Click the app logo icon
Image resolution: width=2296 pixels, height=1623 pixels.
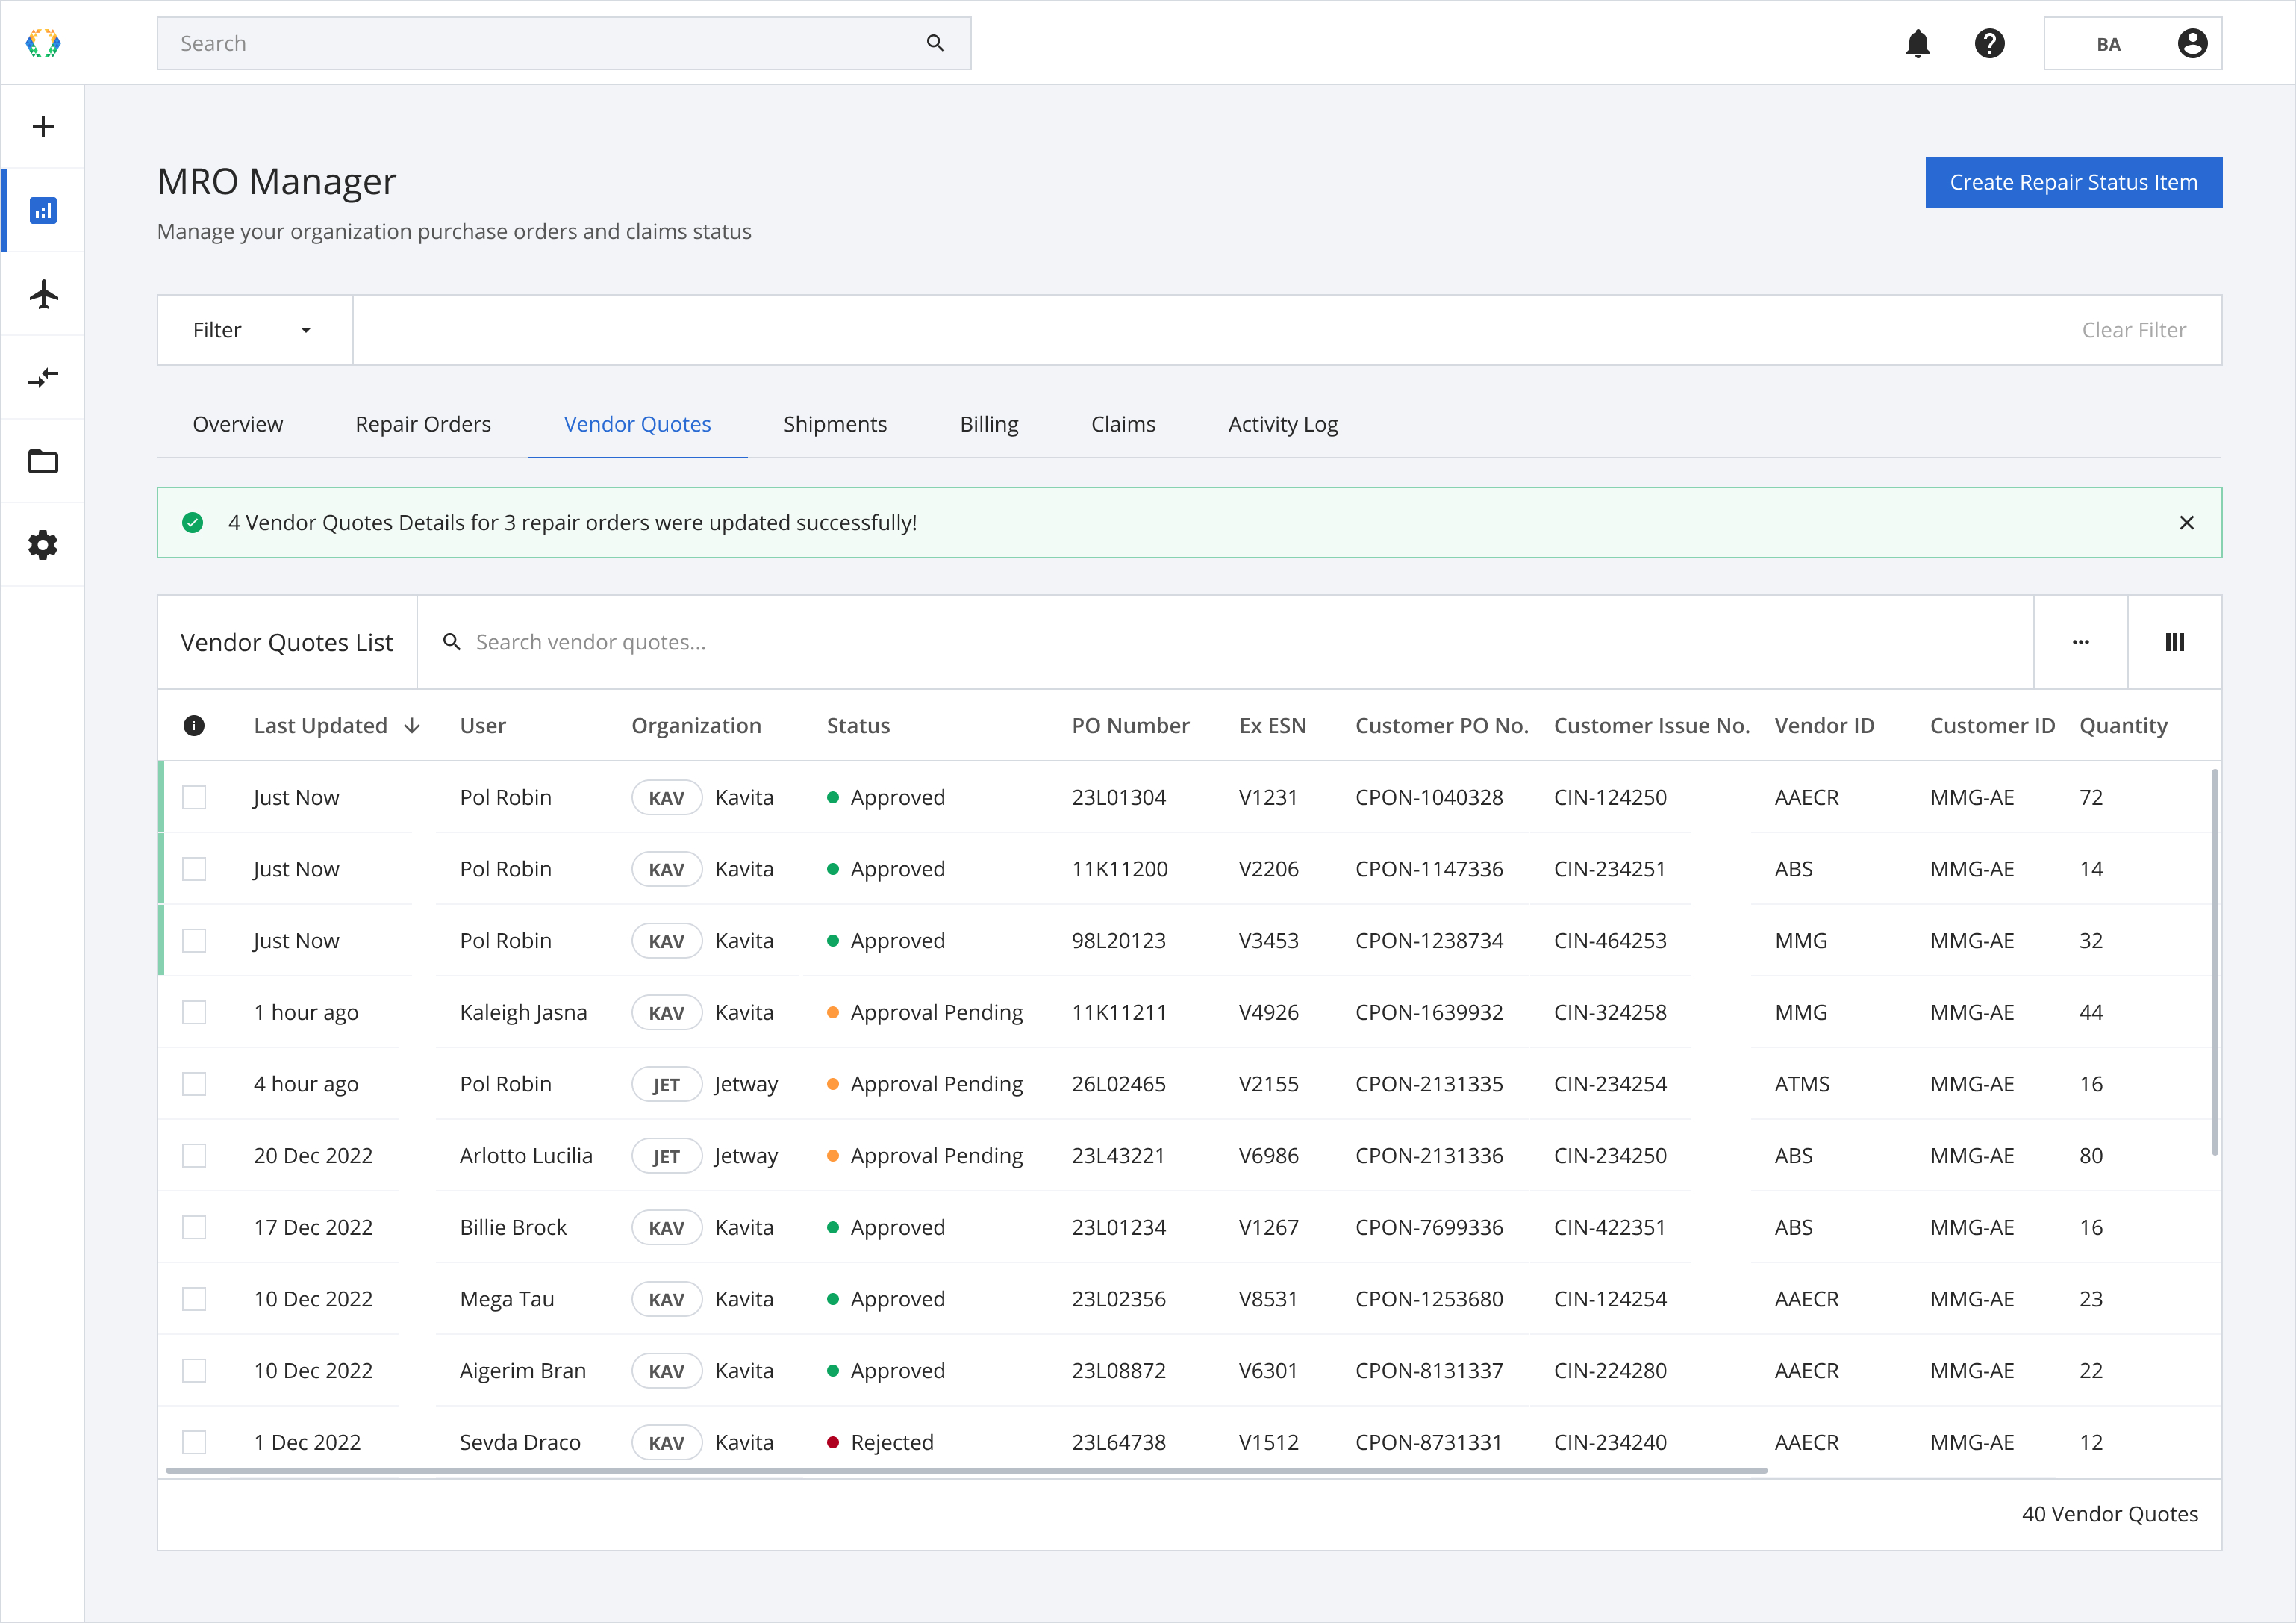point(43,43)
